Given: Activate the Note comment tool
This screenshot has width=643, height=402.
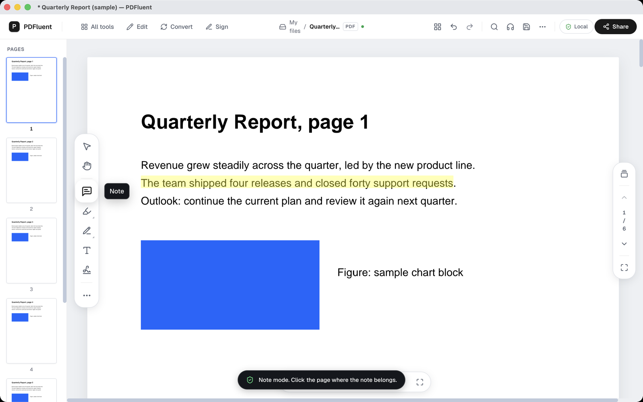Looking at the screenshot, I should [x=87, y=191].
